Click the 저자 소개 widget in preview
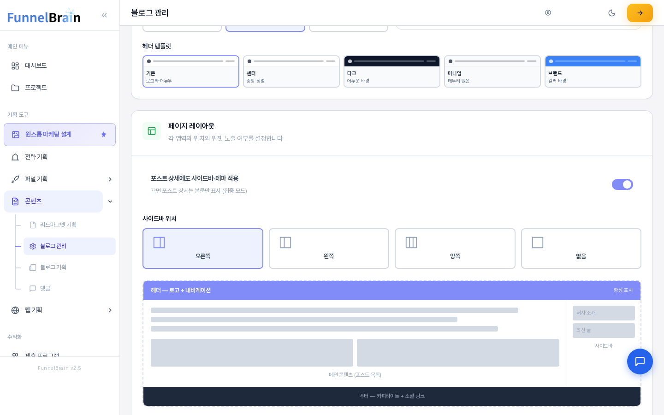This screenshot has width=664, height=415. (x=604, y=313)
